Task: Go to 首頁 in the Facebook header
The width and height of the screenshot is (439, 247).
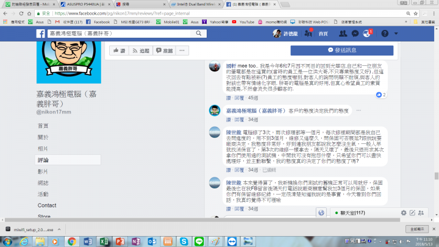Action: click(323, 34)
